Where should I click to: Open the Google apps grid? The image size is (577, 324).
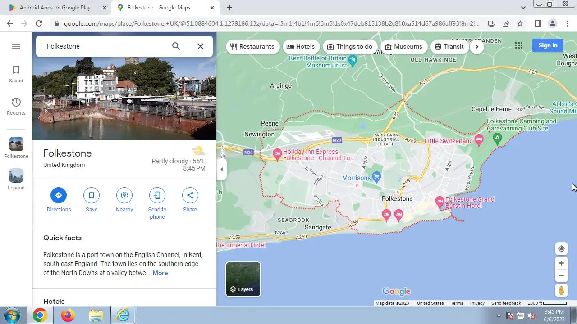tap(519, 45)
